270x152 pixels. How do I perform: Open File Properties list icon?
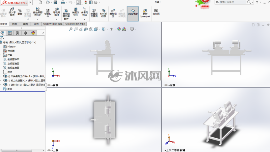(91, 2)
